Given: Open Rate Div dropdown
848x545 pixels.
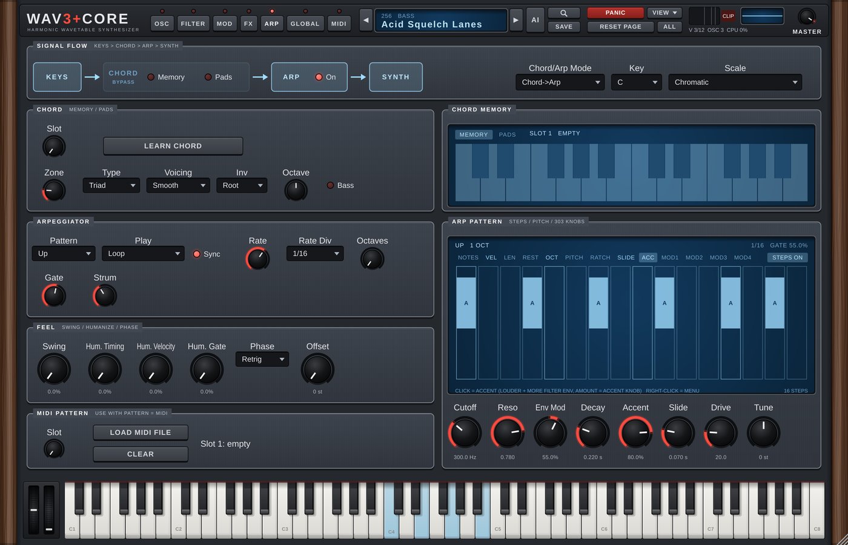Looking at the screenshot, I should click(315, 254).
